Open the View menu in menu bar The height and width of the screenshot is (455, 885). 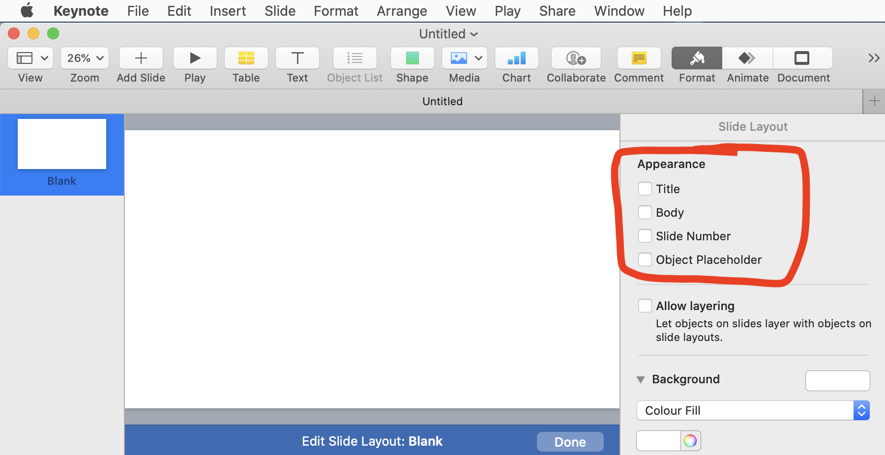tap(461, 11)
